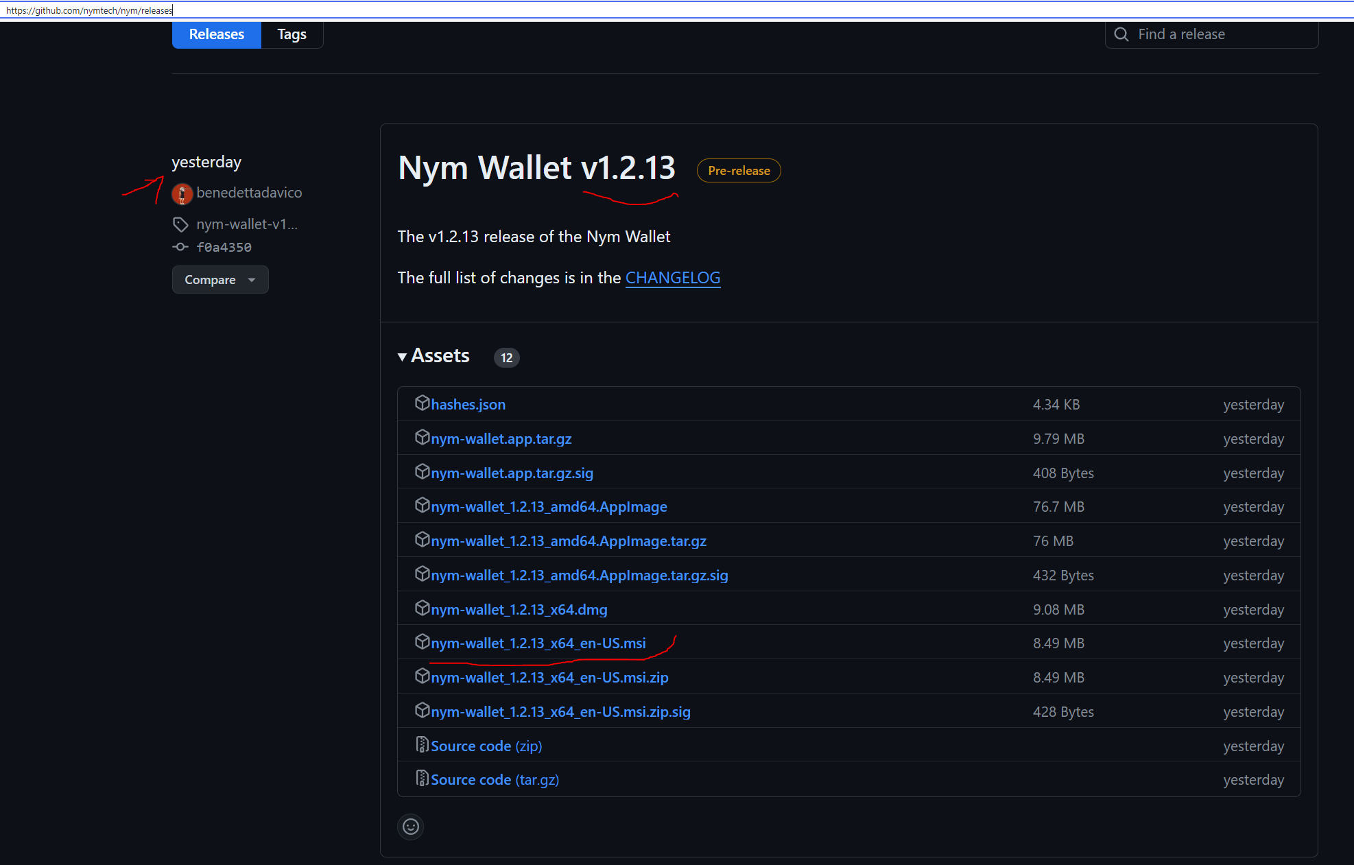The width and height of the screenshot is (1354, 865).
Task: Download Source code (zip)
Action: (x=487, y=746)
